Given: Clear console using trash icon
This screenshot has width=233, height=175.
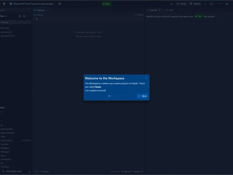Looking at the screenshot, I should 159,10.
